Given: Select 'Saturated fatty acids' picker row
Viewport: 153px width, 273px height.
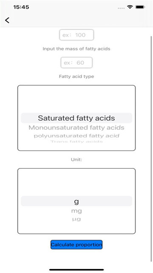Looking at the screenshot, I should (76, 118).
